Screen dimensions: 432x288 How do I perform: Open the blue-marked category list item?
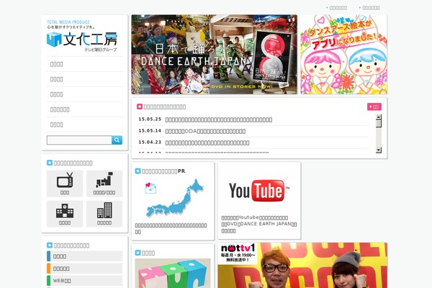(x=84, y=256)
